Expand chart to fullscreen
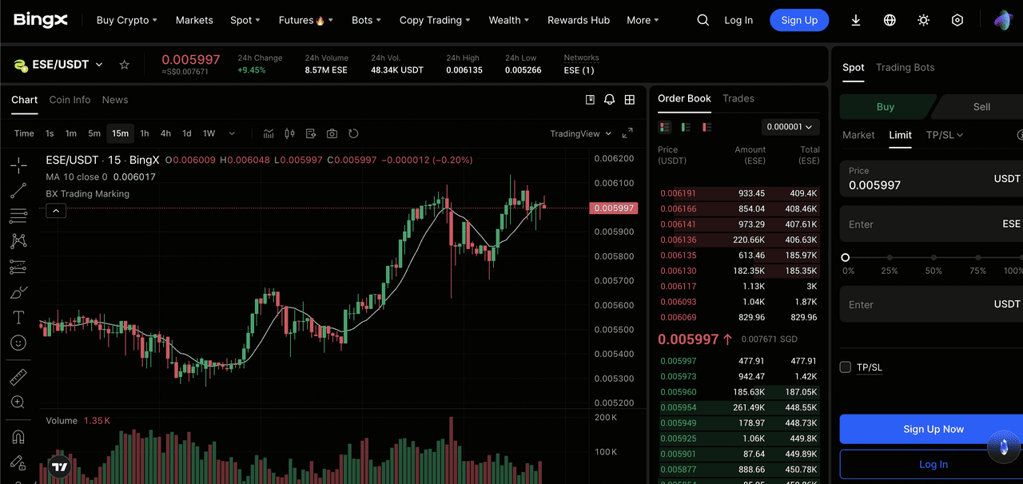This screenshot has width=1023, height=484. coord(627,133)
